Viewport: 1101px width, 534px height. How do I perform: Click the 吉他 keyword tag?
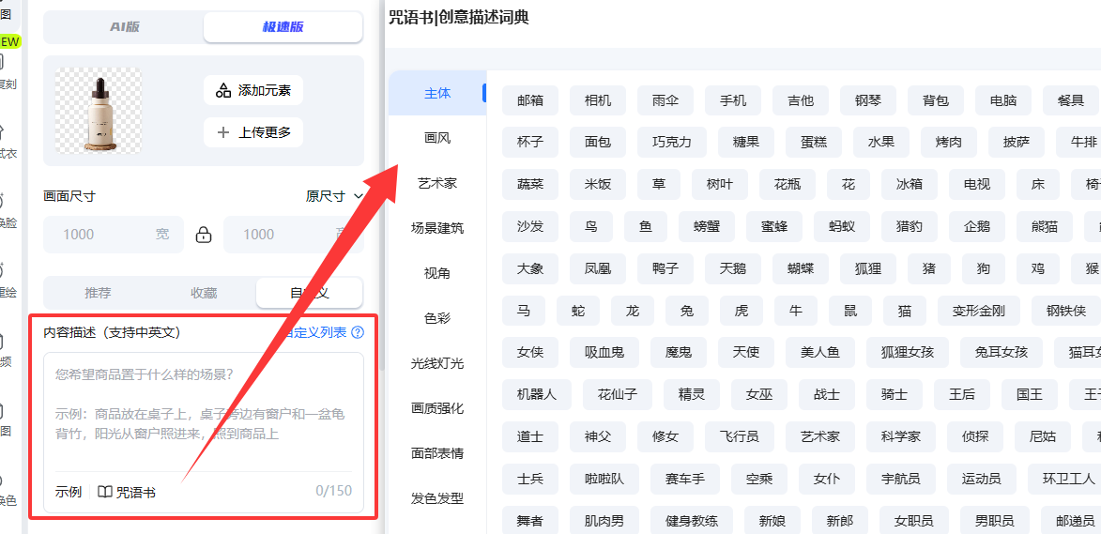(x=801, y=100)
